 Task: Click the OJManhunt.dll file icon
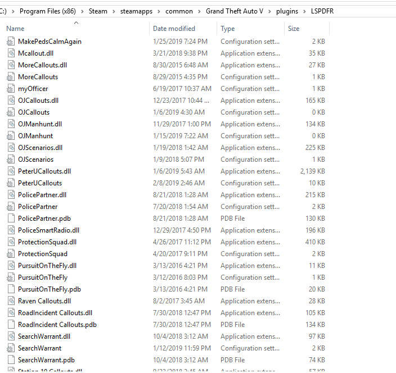[x=11, y=124]
